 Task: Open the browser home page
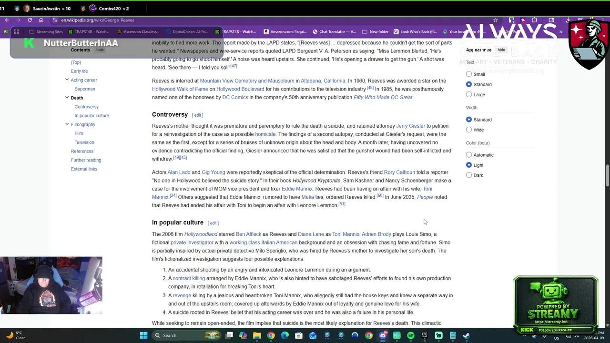pyautogui.click(x=41, y=20)
